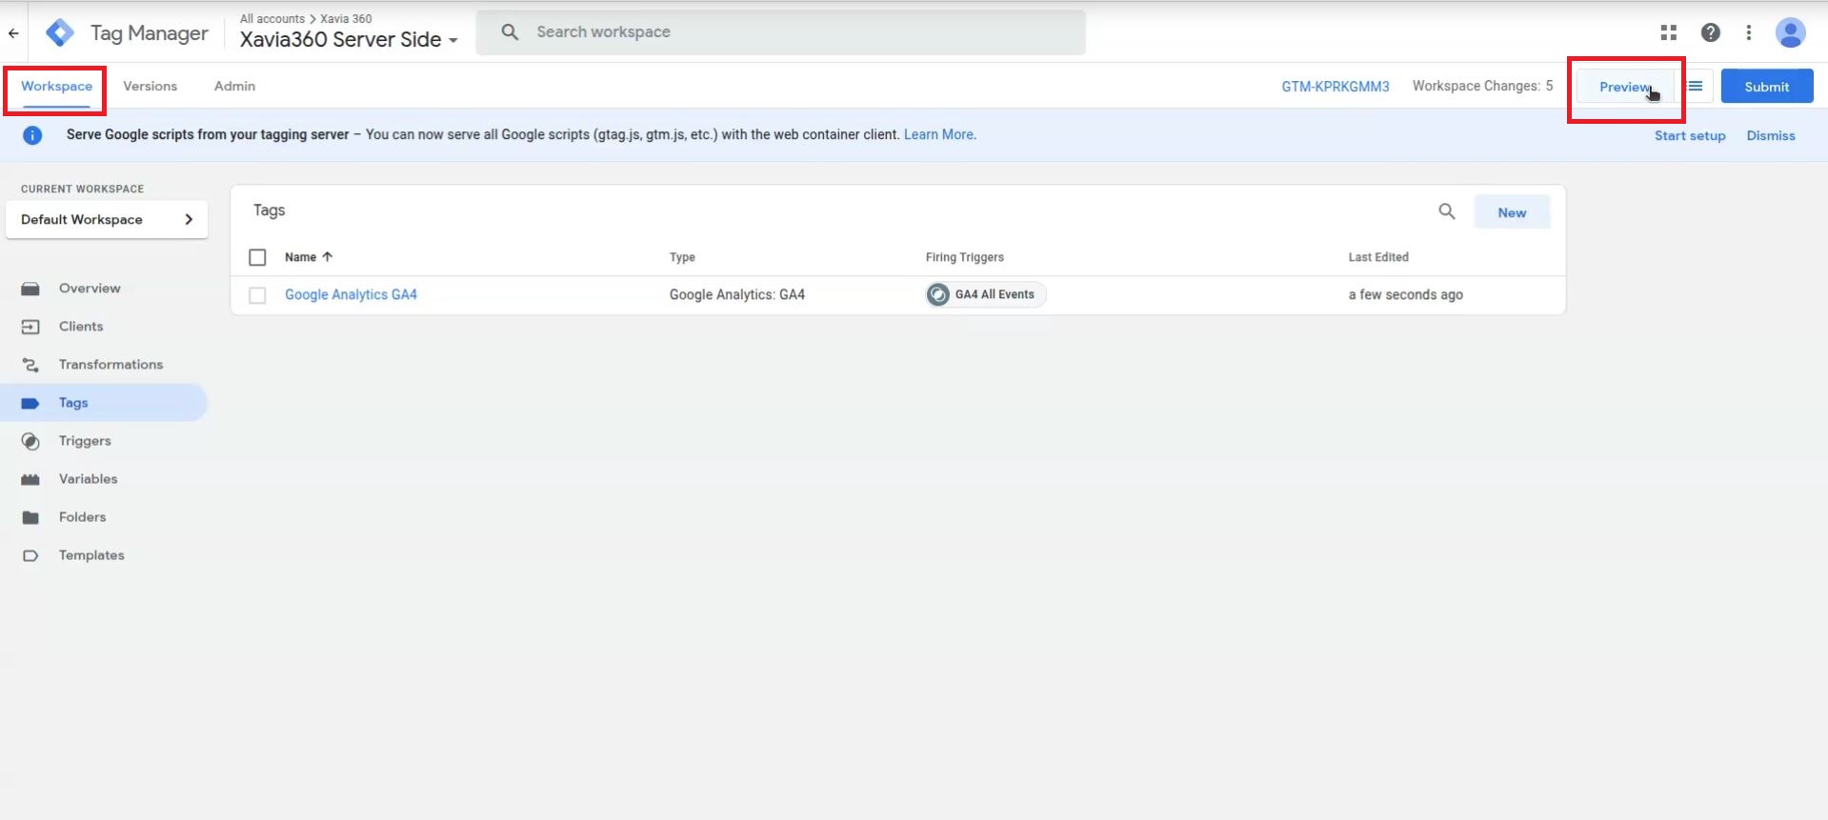
Task: Click the Folders icon in sidebar
Action: click(30, 517)
